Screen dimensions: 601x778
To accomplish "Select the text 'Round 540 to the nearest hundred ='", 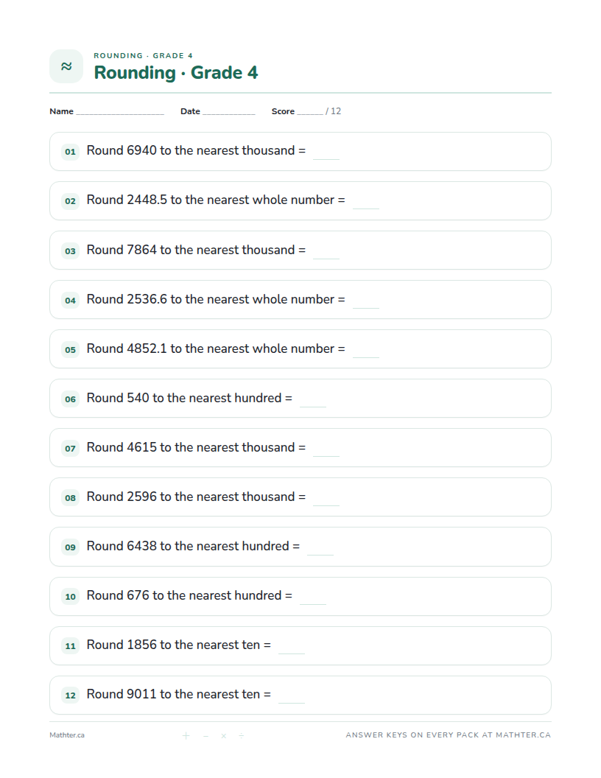I will (189, 398).
